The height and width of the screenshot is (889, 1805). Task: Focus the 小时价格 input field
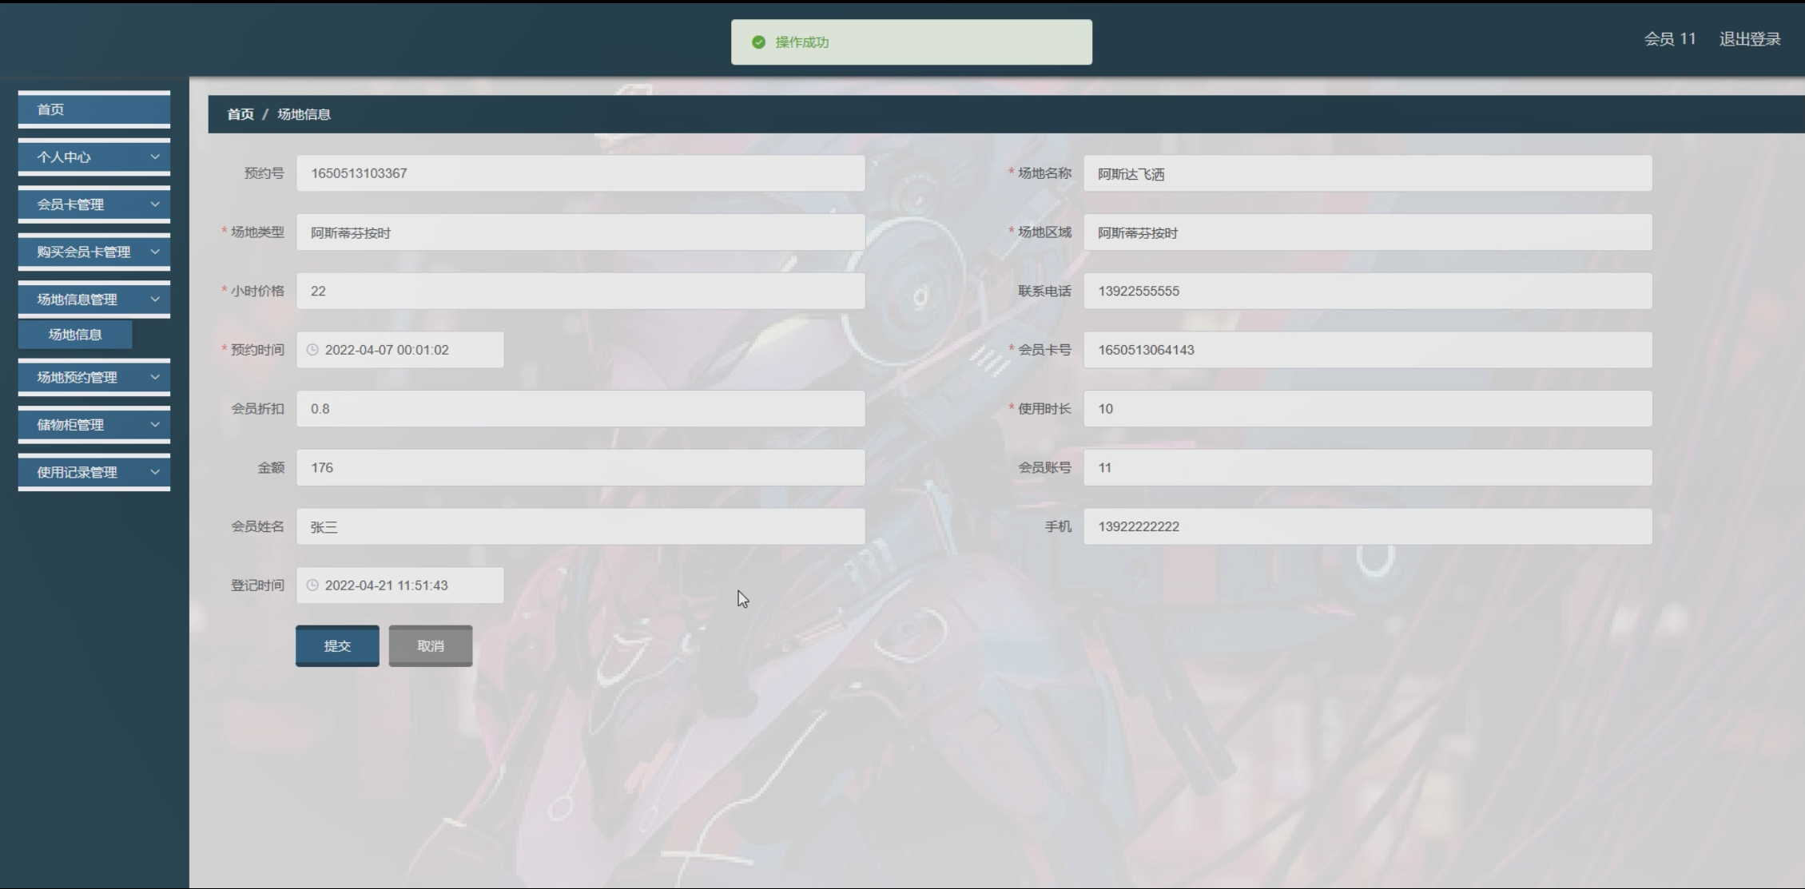coord(580,291)
